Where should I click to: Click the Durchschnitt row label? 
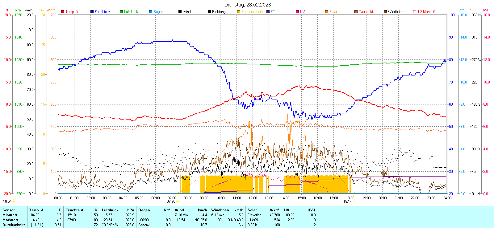coord(14,225)
